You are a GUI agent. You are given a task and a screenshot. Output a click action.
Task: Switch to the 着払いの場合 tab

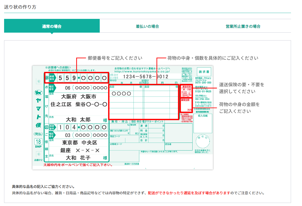click(x=147, y=26)
